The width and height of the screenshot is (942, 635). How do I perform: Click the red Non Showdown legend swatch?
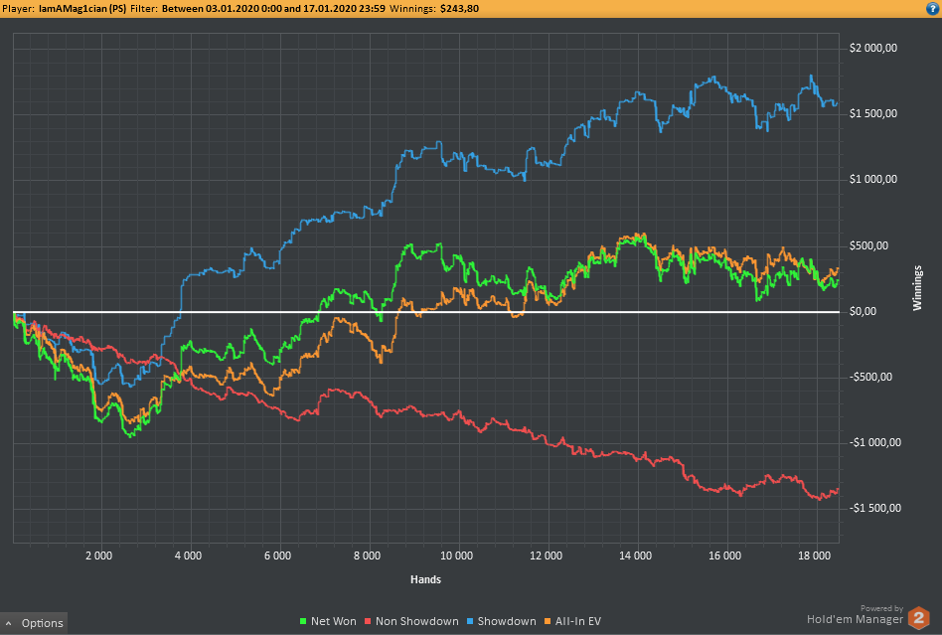click(x=368, y=621)
